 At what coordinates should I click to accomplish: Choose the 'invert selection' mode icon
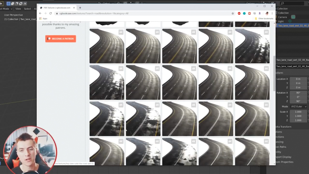point(21,4)
